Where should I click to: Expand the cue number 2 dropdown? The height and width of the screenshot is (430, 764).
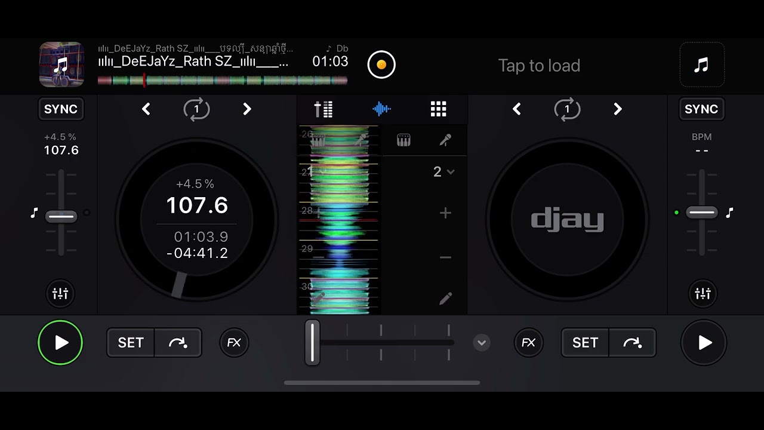pos(443,172)
